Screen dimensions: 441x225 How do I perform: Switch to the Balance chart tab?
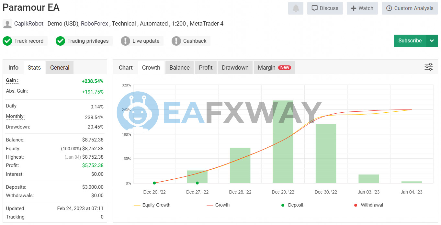[180, 68]
